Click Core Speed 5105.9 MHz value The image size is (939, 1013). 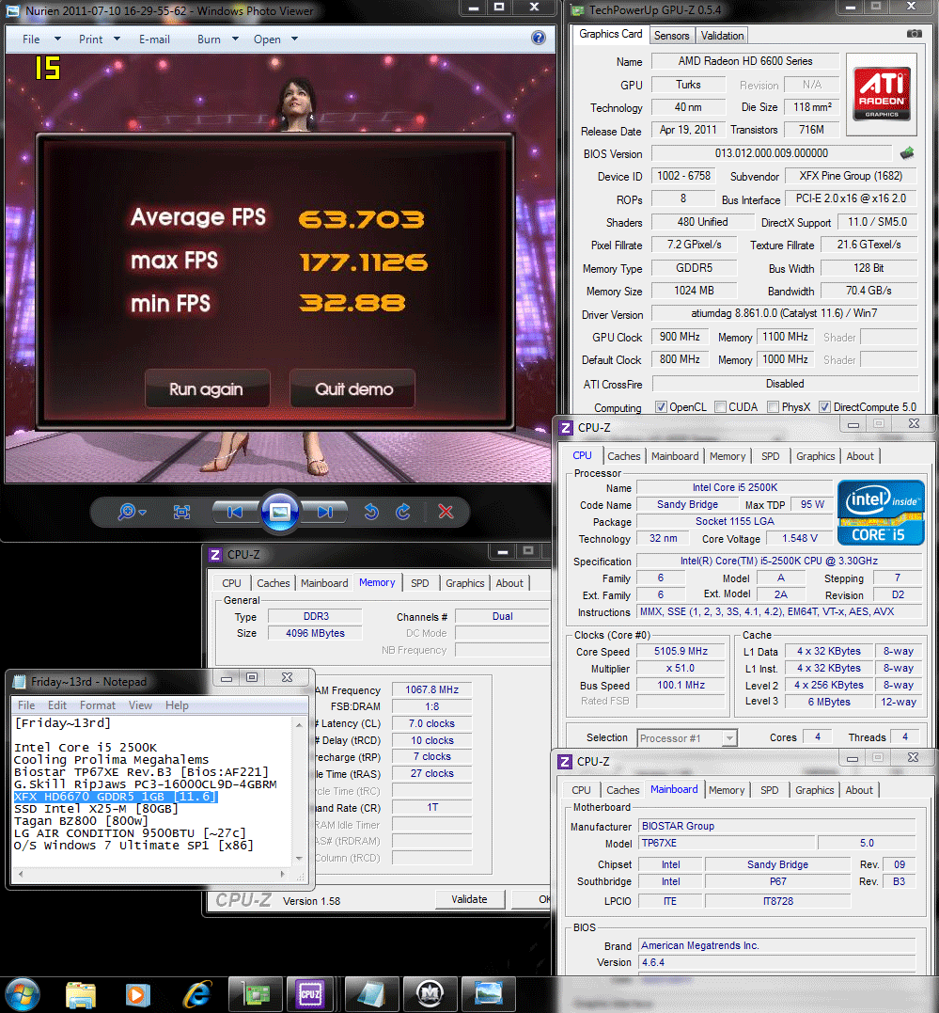(681, 651)
